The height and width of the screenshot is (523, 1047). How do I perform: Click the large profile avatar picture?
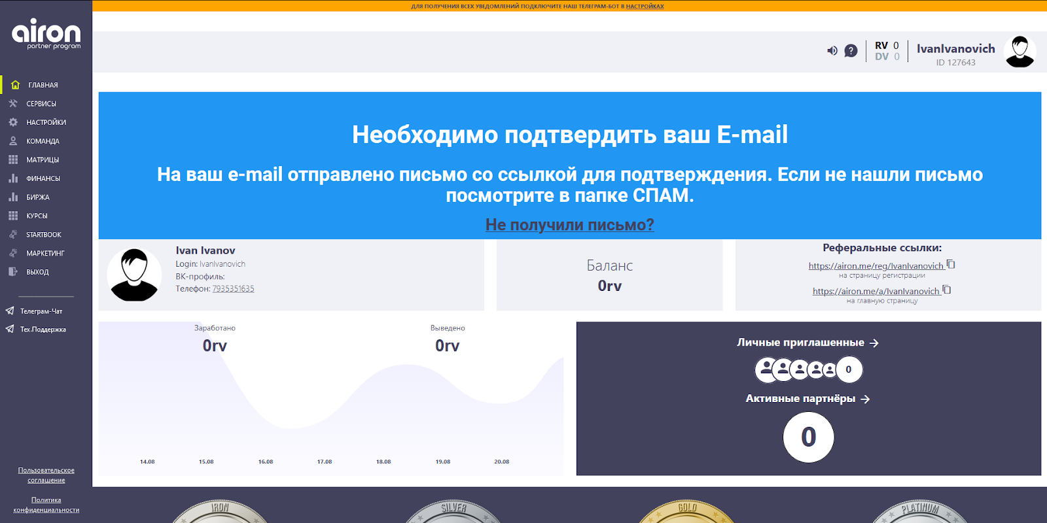tap(134, 275)
